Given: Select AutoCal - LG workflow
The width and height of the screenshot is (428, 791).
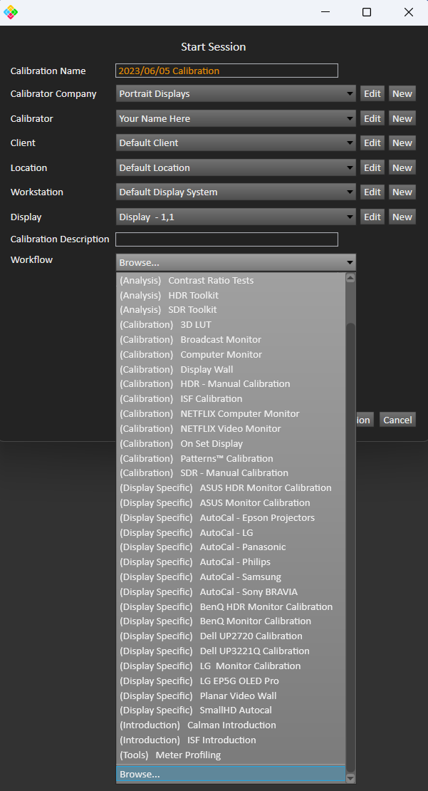Looking at the screenshot, I should point(231,533).
